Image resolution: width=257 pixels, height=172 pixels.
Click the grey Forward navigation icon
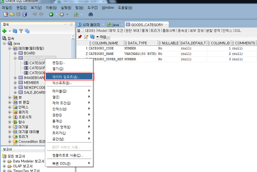[62, 14]
